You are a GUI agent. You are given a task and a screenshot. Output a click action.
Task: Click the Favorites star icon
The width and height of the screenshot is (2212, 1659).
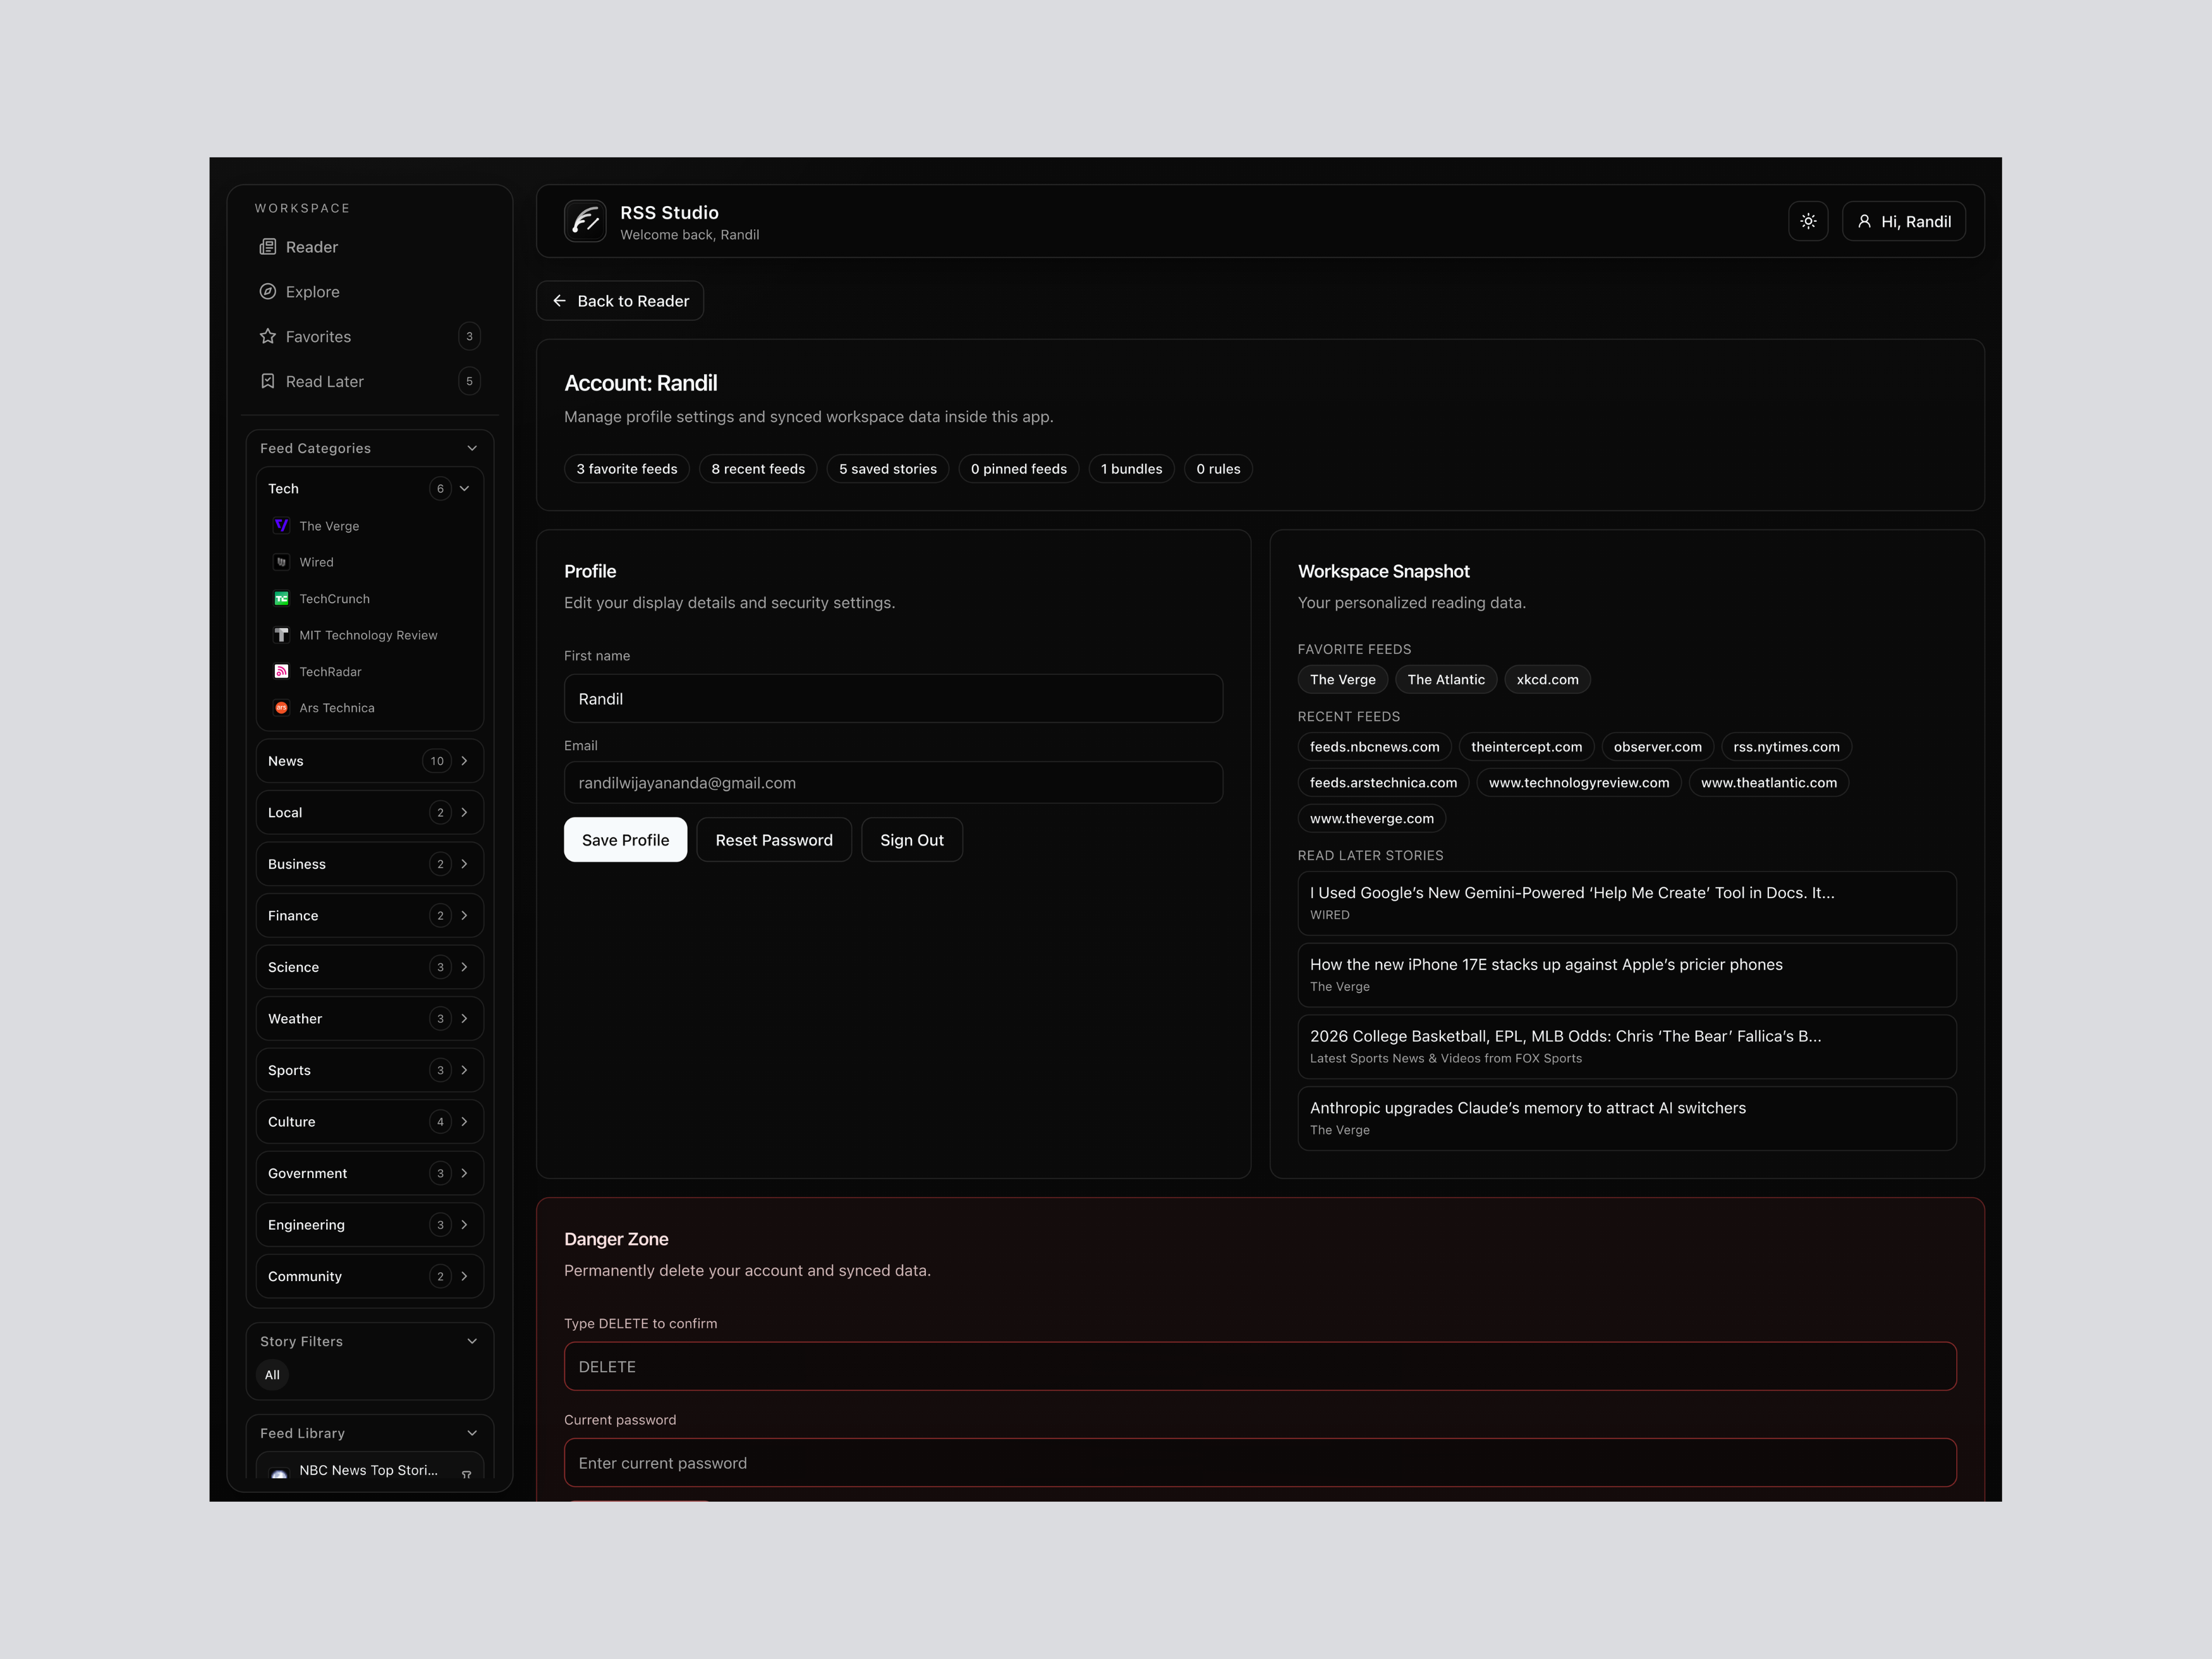(x=268, y=336)
